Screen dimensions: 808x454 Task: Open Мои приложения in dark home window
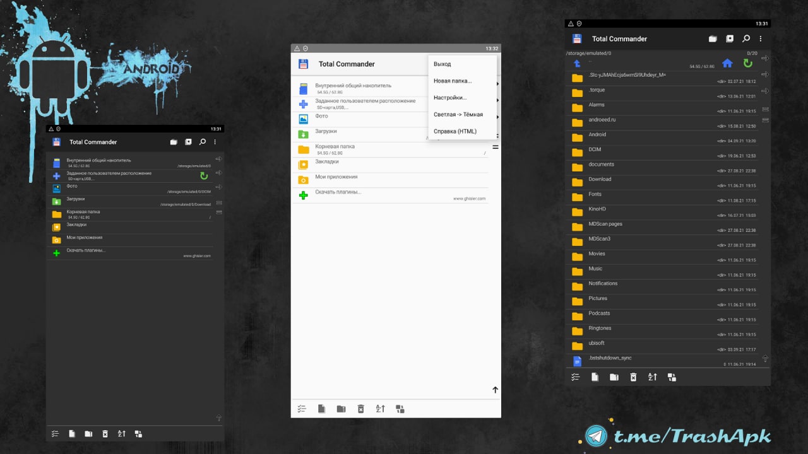click(x=131, y=240)
